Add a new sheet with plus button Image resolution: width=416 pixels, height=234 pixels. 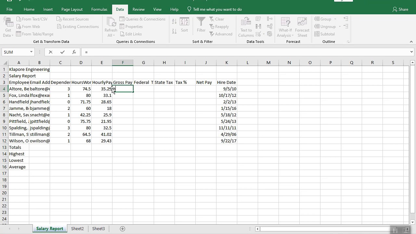pos(123,229)
